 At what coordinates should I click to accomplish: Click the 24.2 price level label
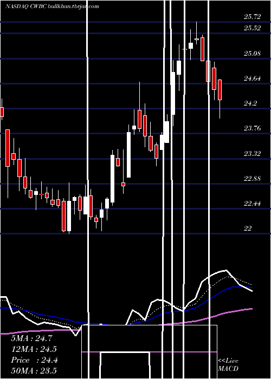[x=250, y=103]
